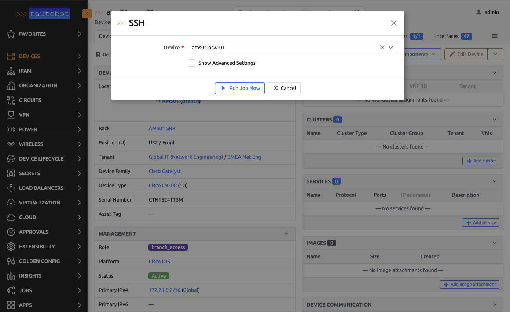Click the IPAM hierarchy icon

click(x=11, y=71)
